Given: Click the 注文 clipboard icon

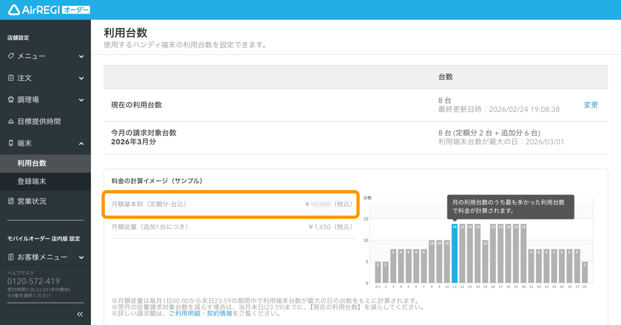Looking at the screenshot, I should click(11, 78).
